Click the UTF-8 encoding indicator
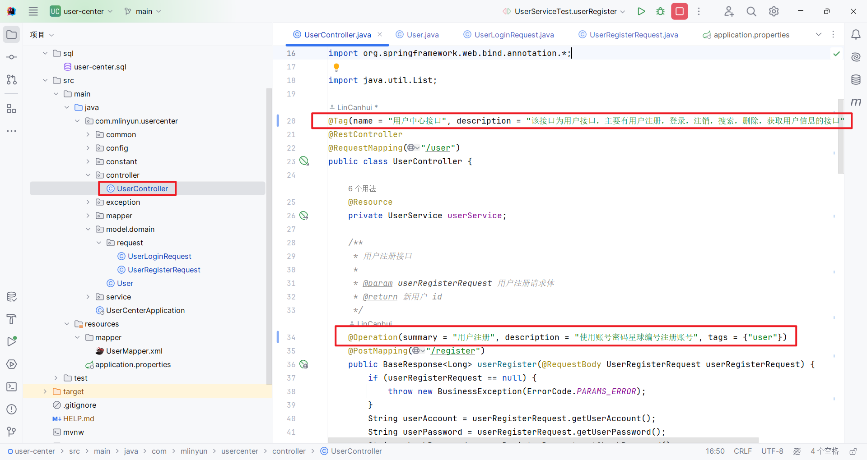 tap(772, 451)
